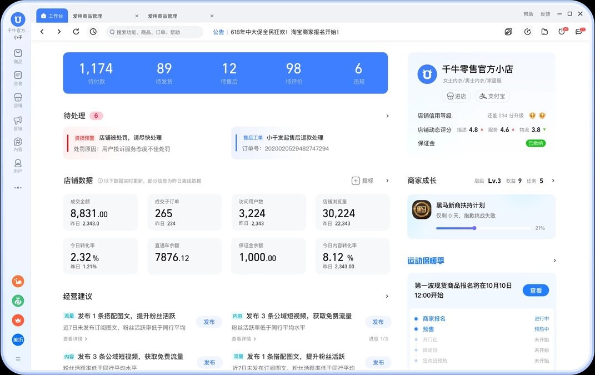Viewport: 595px width, 375px height.
Task: Click the 营销 megaphone icon
Action: point(17,122)
